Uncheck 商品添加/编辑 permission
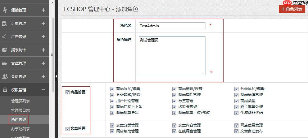The image size is (308, 138). point(112,89)
